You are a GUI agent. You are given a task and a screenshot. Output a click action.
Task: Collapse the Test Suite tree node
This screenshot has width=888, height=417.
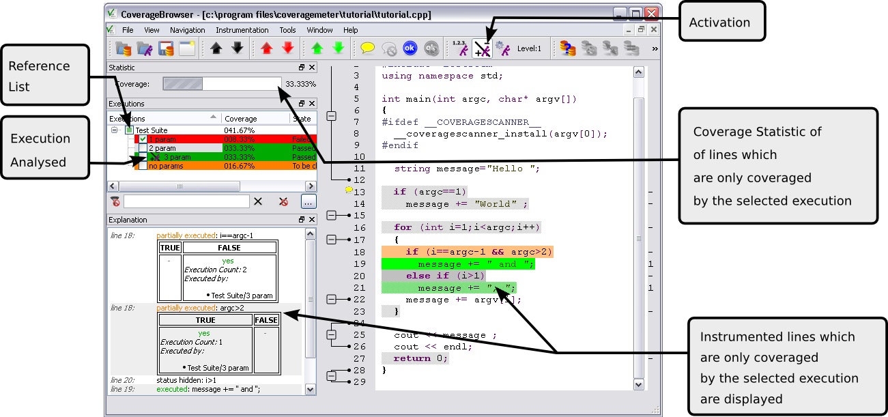coord(115,130)
